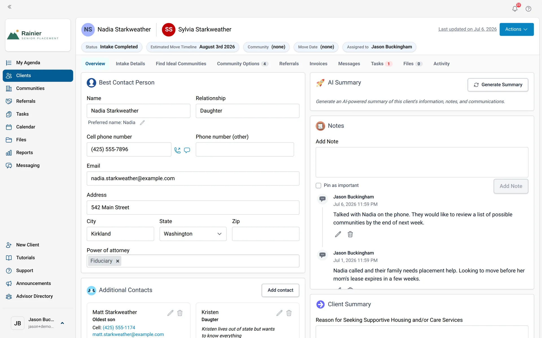Remove Fiduciary power of attorney tag

click(118, 261)
